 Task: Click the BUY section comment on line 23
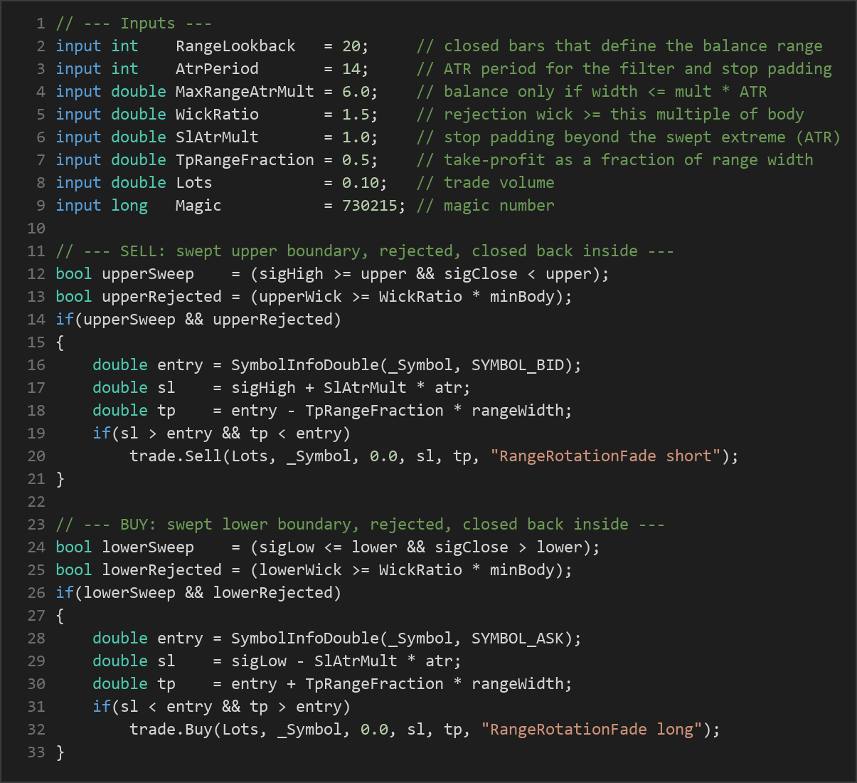360,525
